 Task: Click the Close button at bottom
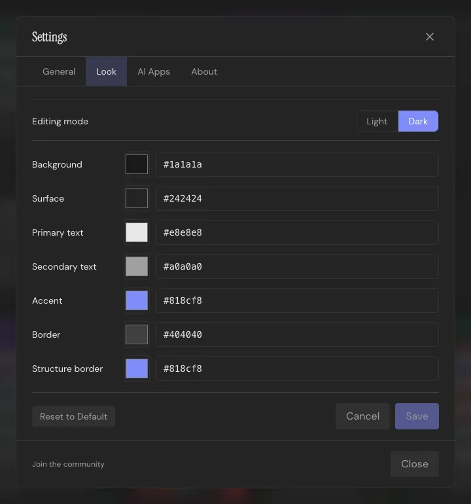pos(415,464)
